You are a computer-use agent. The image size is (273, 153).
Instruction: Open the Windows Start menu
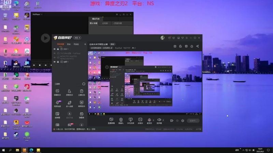click(3, 150)
